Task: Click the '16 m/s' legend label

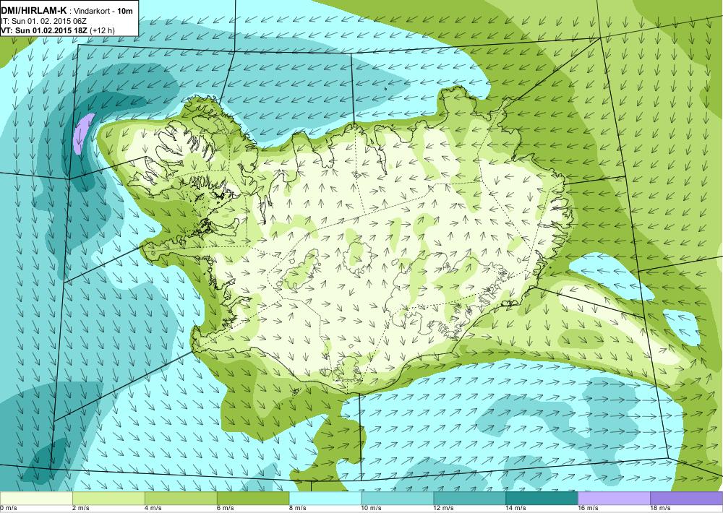Action: (x=589, y=509)
